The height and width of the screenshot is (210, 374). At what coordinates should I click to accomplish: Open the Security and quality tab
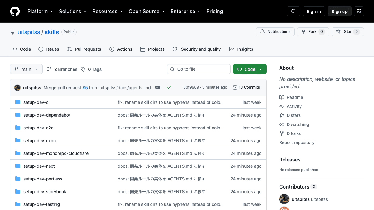[x=197, y=49]
